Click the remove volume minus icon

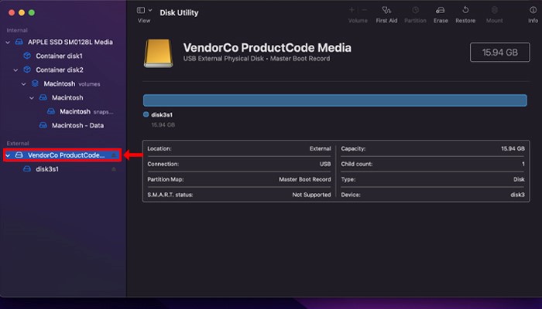click(x=364, y=10)
